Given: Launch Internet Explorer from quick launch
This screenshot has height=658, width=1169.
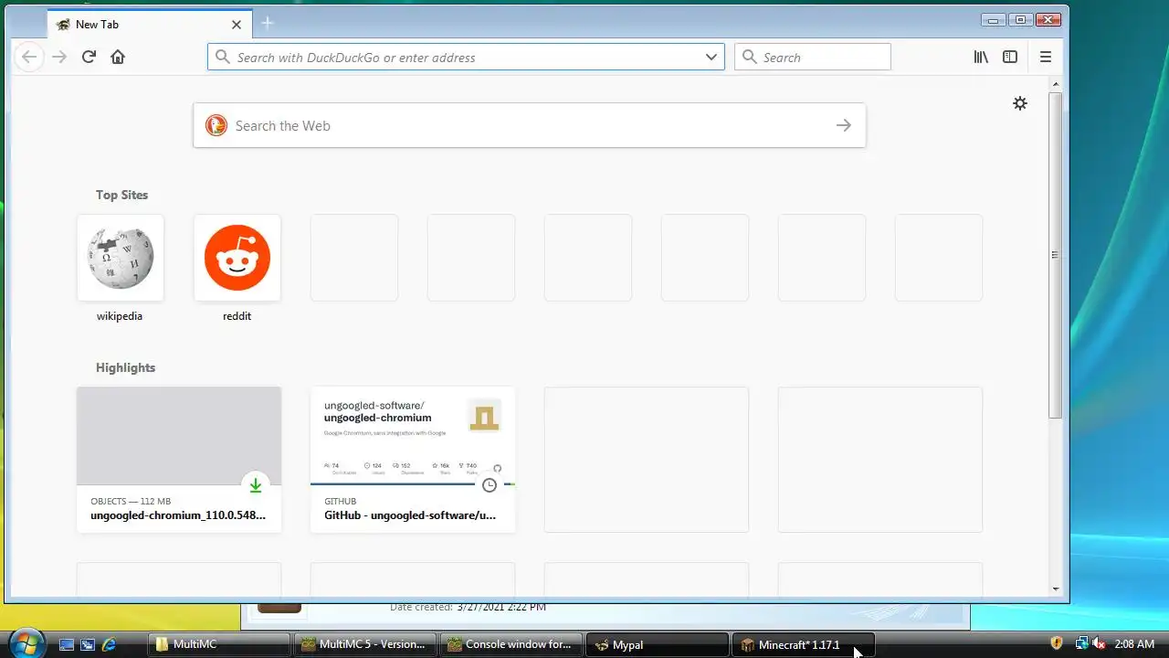Looking at the screenshot, I should pos(109,644).
